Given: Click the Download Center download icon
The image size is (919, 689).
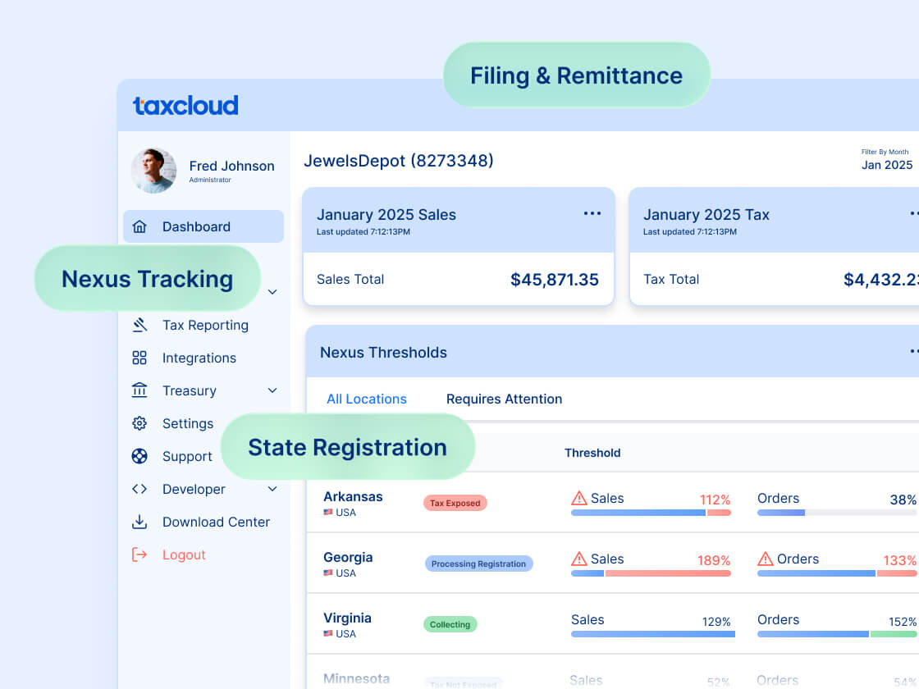Looking at the screenshot, I should point(139,522).
